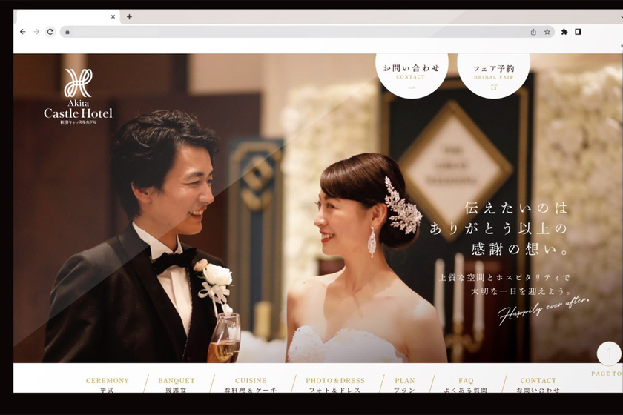Open the browser extensions puzzle icon
The width and height of the screenshot is (623, 415).
point(564,32)
